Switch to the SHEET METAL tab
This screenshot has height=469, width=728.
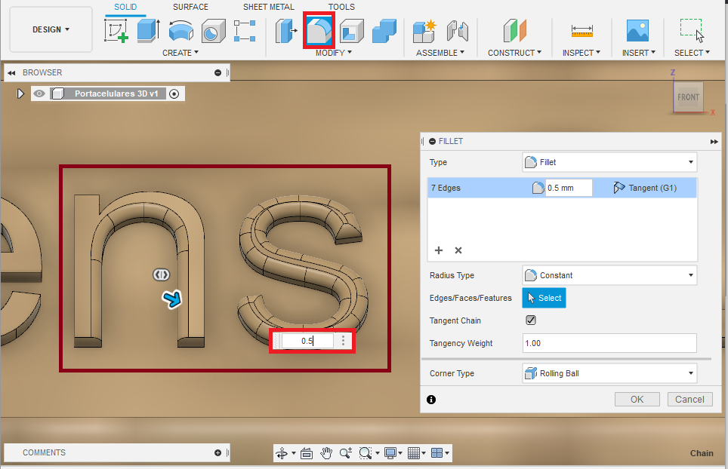268,7
